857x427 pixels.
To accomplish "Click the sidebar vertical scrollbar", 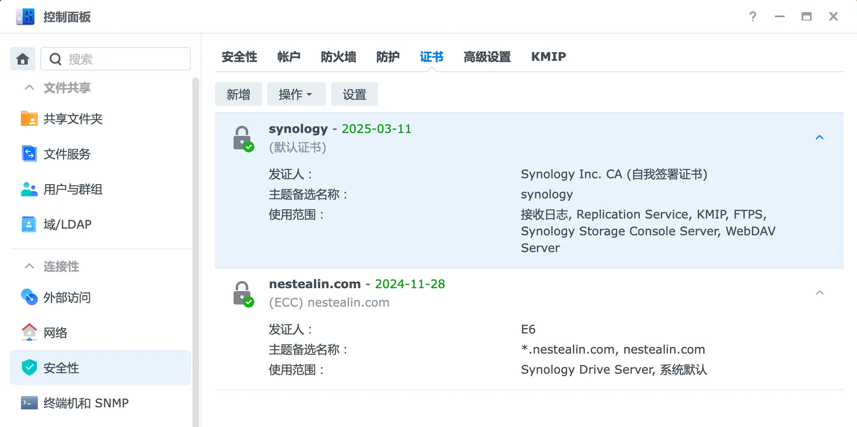I will tap(195, 252).
